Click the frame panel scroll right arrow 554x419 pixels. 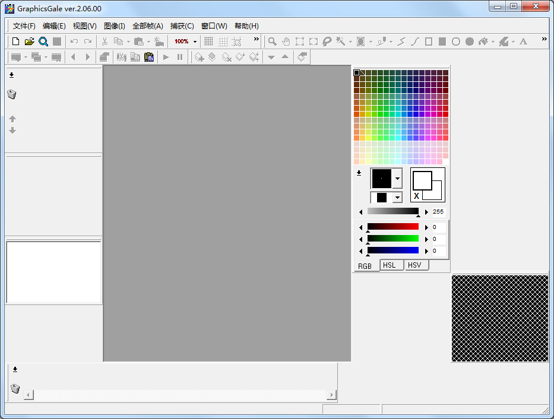331,395
